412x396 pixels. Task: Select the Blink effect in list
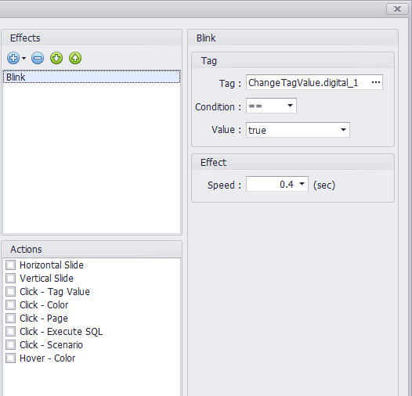click(x=92, y=77)
